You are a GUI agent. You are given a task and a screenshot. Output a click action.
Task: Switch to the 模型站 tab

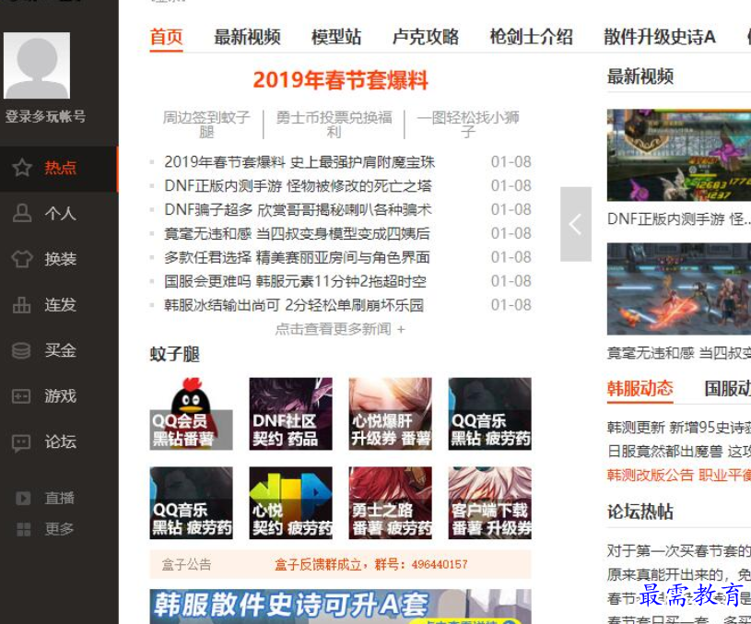336,37
